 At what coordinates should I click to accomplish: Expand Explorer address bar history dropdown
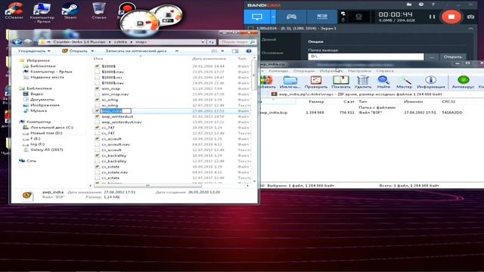click(203, 42)
